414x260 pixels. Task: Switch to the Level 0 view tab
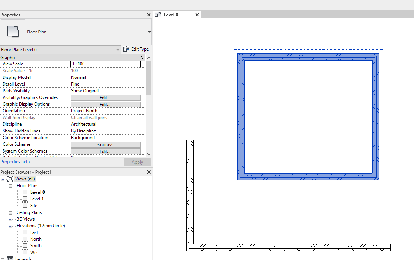tap(172, 15)
